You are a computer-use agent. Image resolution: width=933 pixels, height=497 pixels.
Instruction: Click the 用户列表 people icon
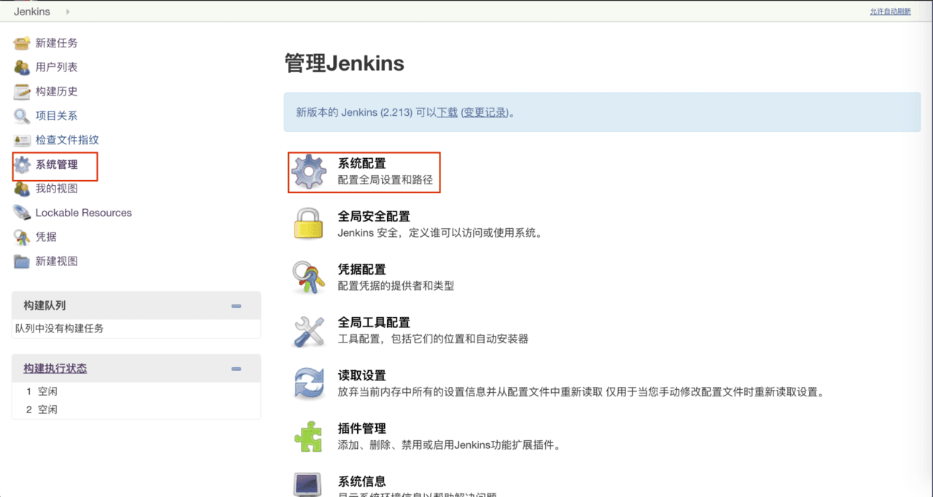coord(22,67)
